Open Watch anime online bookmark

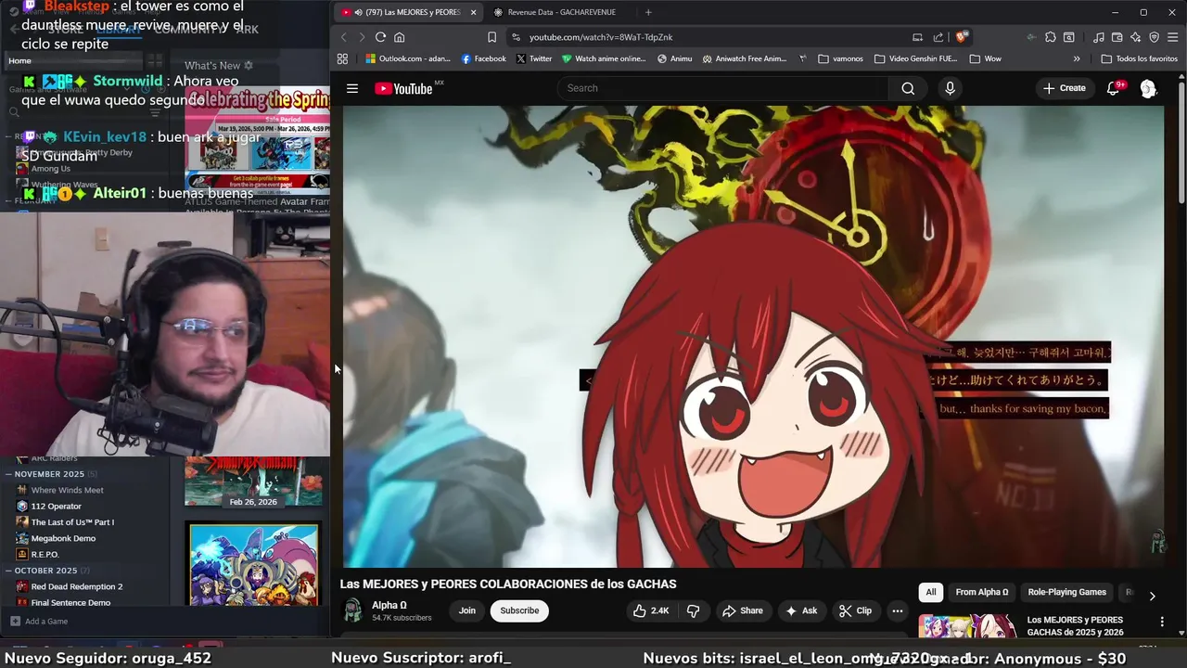coord(604,58)
